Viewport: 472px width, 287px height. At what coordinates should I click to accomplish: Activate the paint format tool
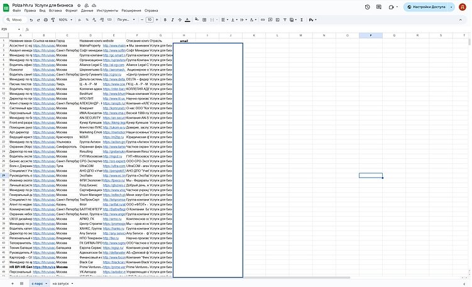pos(53,20)
